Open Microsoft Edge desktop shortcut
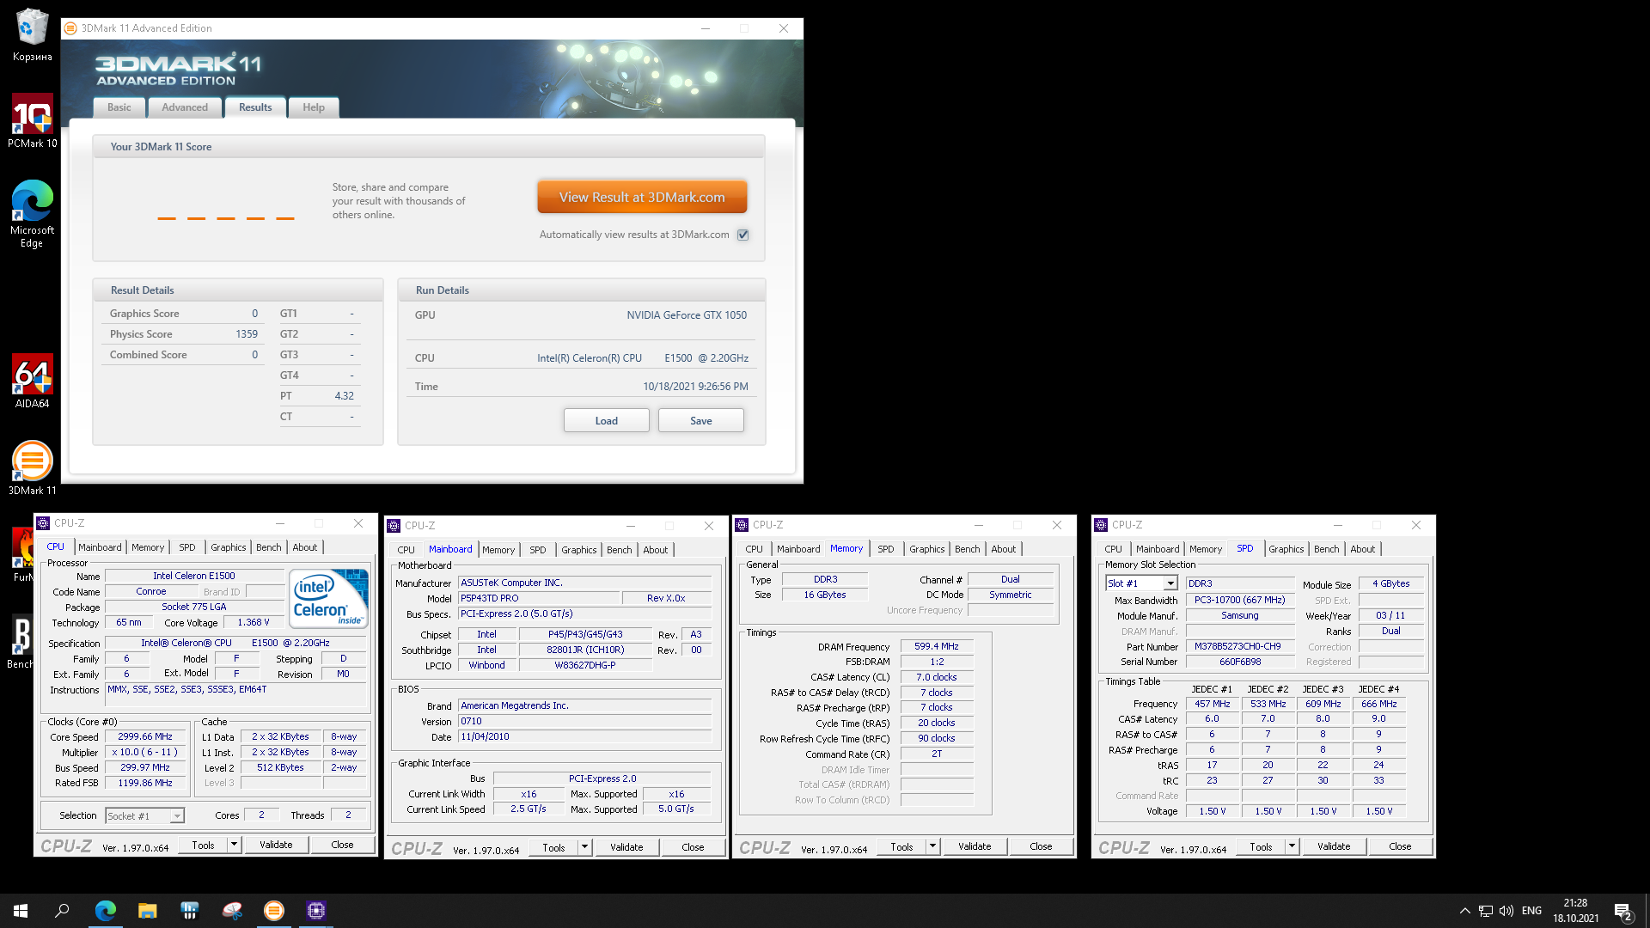Image resolution: width=1650 pixels, height=928 pixels. click(x=33, y=213)
